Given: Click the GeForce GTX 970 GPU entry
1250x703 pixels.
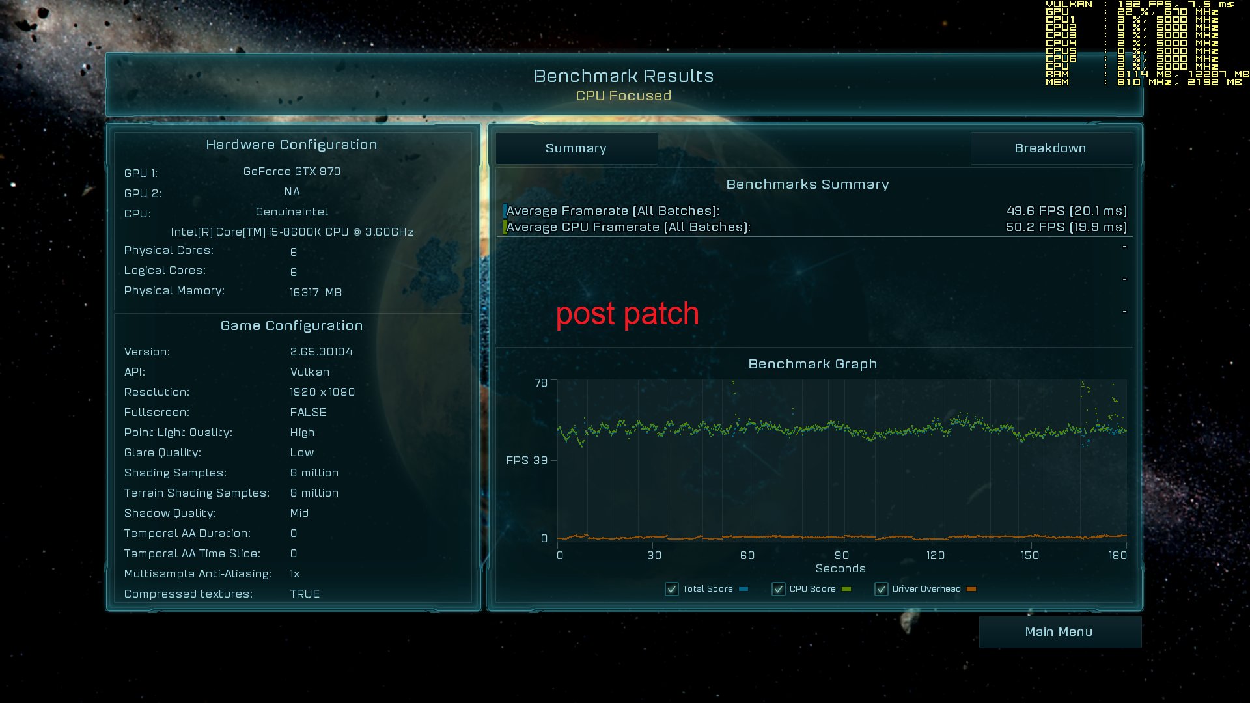Looking at the screenshot, I should [292, 171].
